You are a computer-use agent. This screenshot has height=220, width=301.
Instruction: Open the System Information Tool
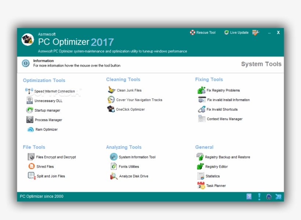tap(137, 157)
